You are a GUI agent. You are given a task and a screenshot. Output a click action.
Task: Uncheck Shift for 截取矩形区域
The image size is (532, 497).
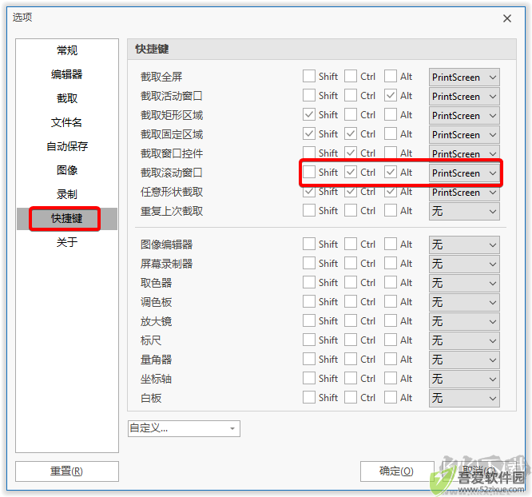point(309,115)
